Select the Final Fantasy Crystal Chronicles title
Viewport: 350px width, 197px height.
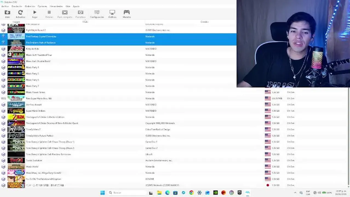tap(41, 36)
